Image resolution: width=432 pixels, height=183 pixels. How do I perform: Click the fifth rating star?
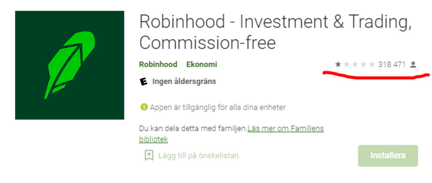pyautogui.click(x=372, y=64)
